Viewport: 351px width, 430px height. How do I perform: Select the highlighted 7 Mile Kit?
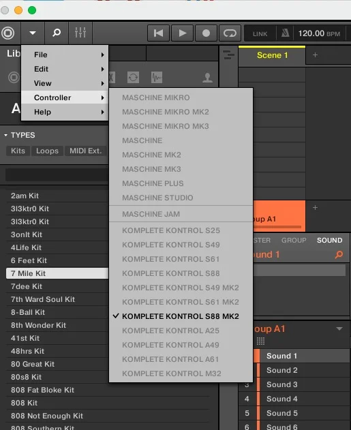coord(57,273)
